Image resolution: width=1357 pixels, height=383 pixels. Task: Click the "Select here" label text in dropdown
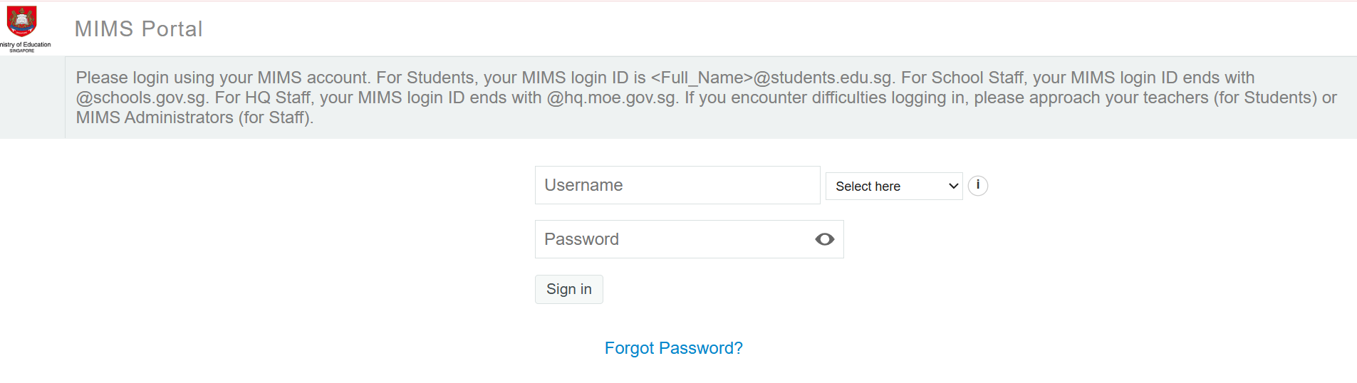[x=868, y=187]
